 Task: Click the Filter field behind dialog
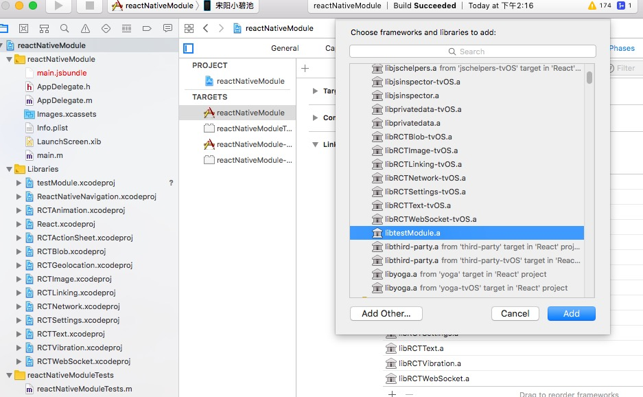[x=625, y=69]
